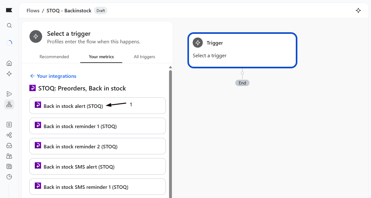Open the document list icon in sidebar
Screen dimensions: 371x198
[9, 125]
